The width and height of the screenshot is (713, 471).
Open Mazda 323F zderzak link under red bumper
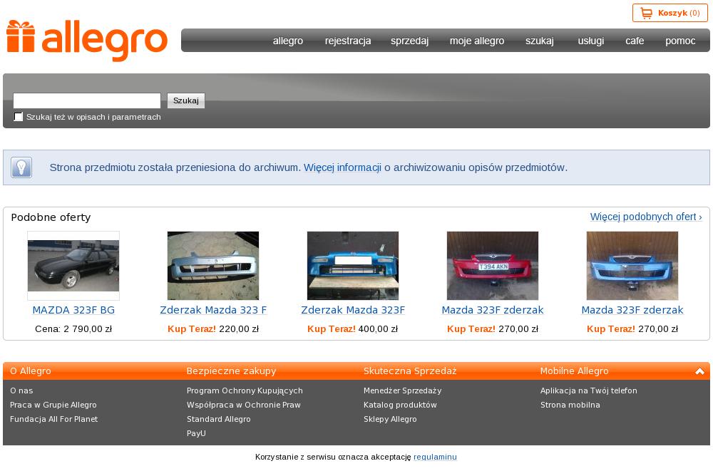click(493, 310)
